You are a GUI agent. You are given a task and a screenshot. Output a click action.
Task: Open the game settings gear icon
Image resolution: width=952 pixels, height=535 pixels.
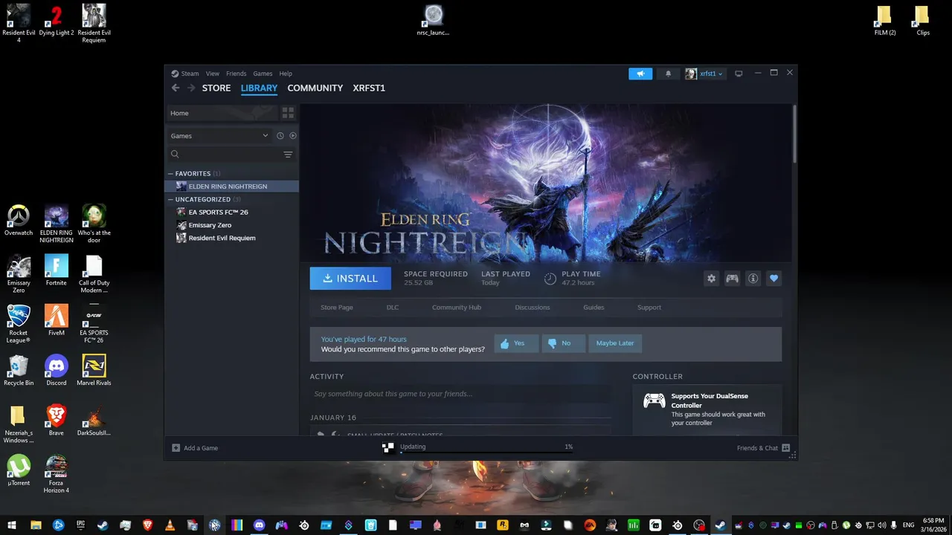coord(712,279)
